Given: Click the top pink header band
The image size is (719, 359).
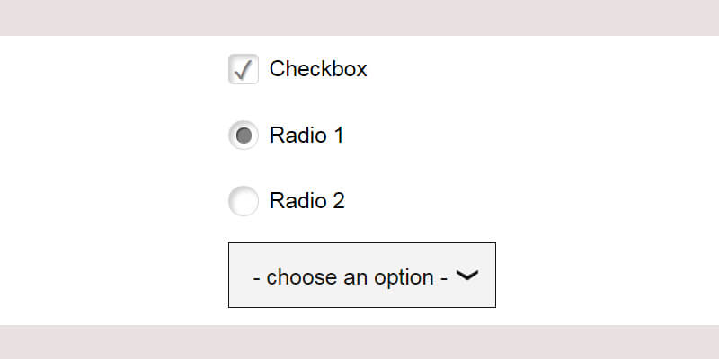Looking at the screenshot, I should [x=359, y=17].
